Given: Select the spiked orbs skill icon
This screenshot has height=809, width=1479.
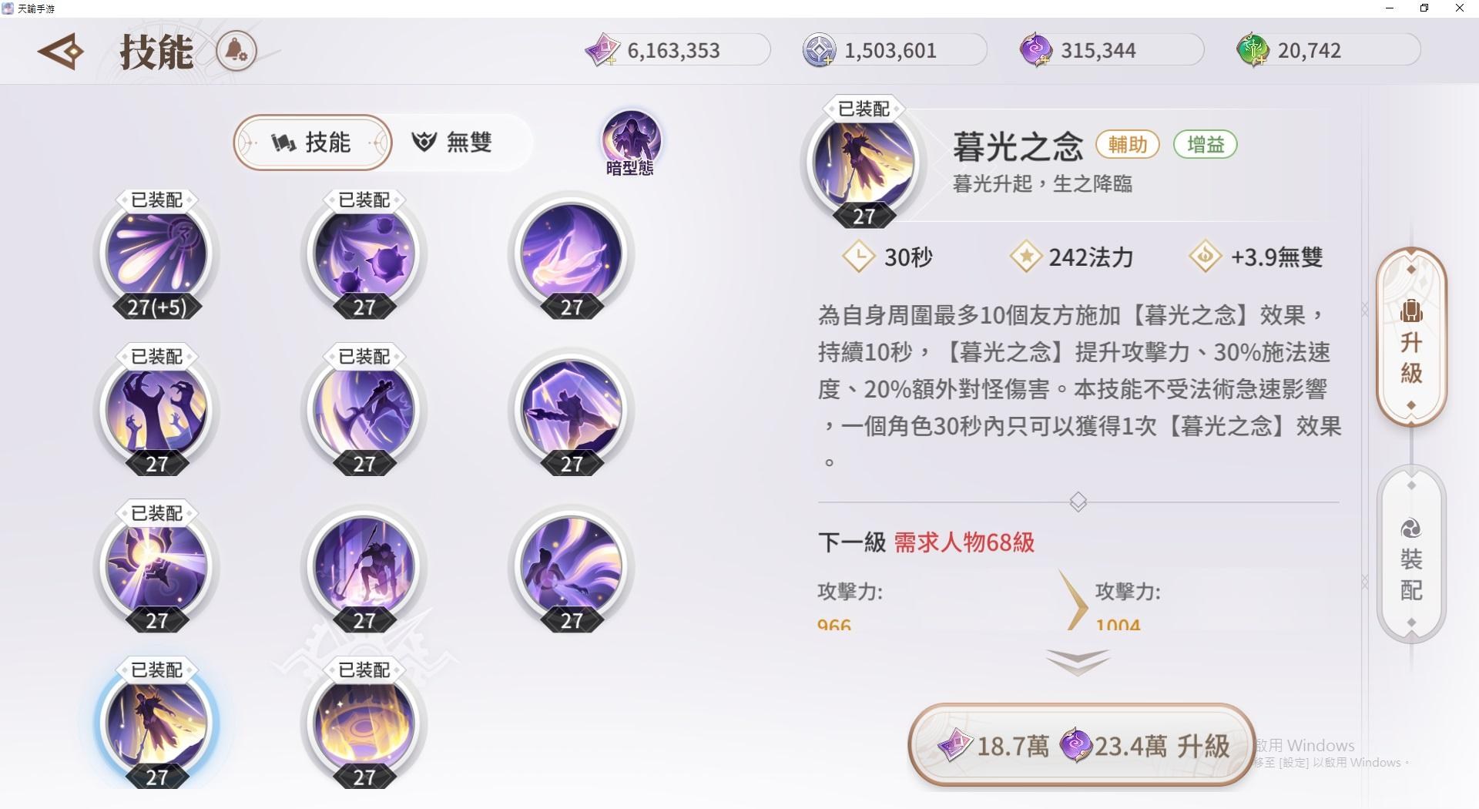Looking at the screenshot, I should (364, 254).
